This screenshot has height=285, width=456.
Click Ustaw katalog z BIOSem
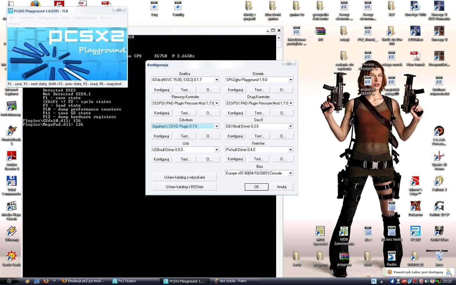pyautogui.click(x=185, y=187)
